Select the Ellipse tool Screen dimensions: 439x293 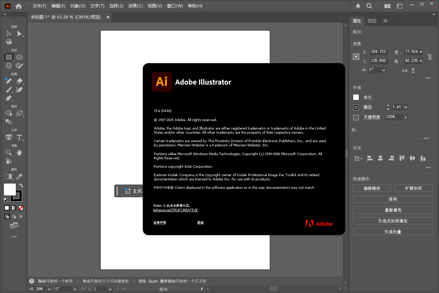(x=20, y=57)
